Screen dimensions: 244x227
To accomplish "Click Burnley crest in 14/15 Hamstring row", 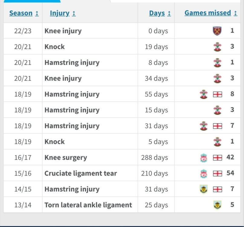I will [x=204, y=189].
